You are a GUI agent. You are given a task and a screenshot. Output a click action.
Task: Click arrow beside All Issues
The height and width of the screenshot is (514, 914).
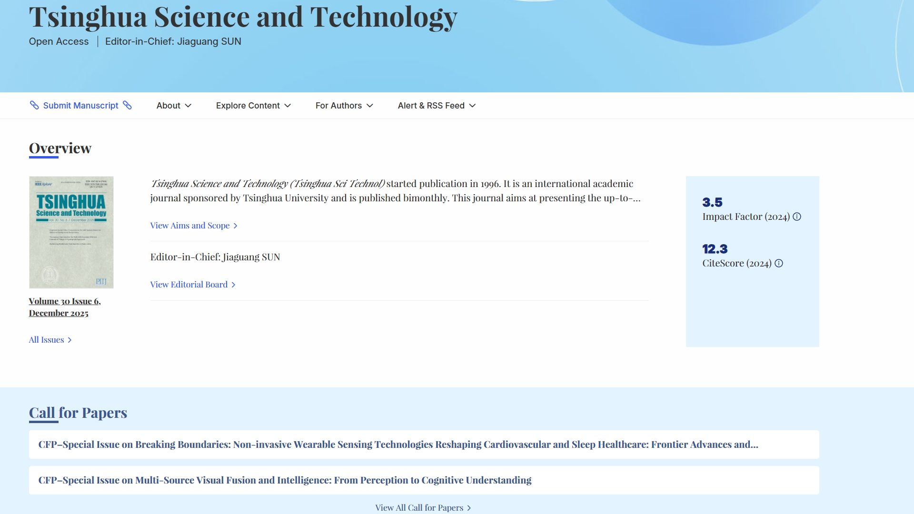coord(70,340)
